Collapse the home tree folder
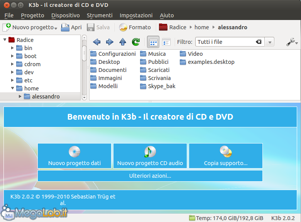This screenshot has height=222, width=301. coord(12,88)
